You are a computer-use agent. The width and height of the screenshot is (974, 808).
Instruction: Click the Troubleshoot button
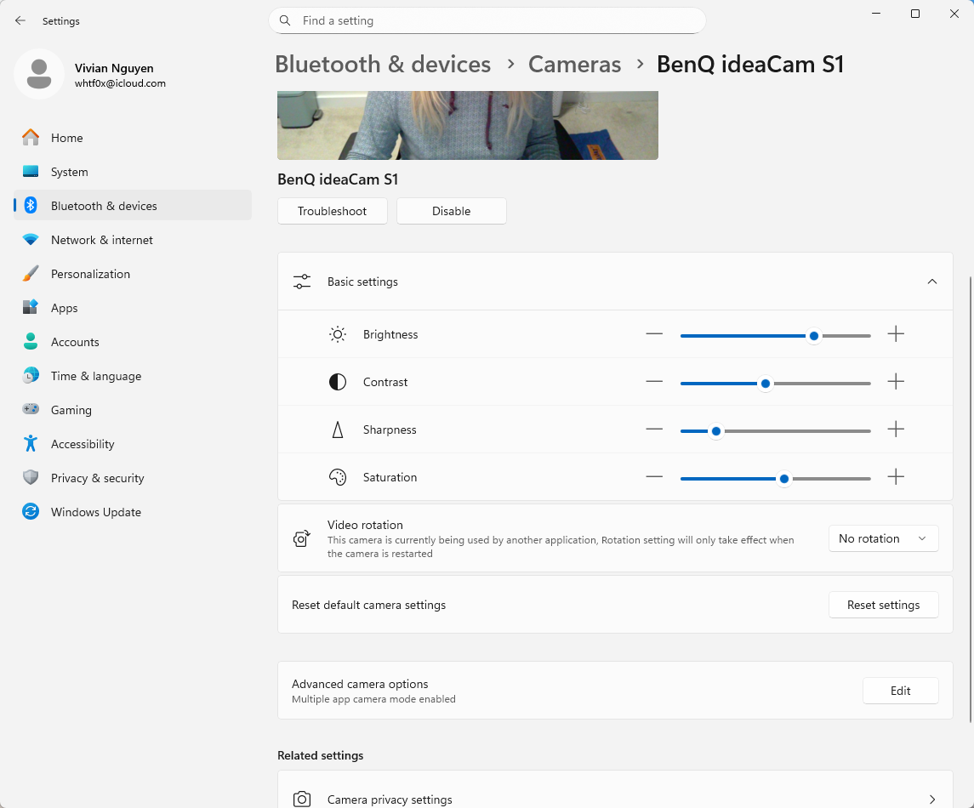pyautogui.click(x=332, y=211)
